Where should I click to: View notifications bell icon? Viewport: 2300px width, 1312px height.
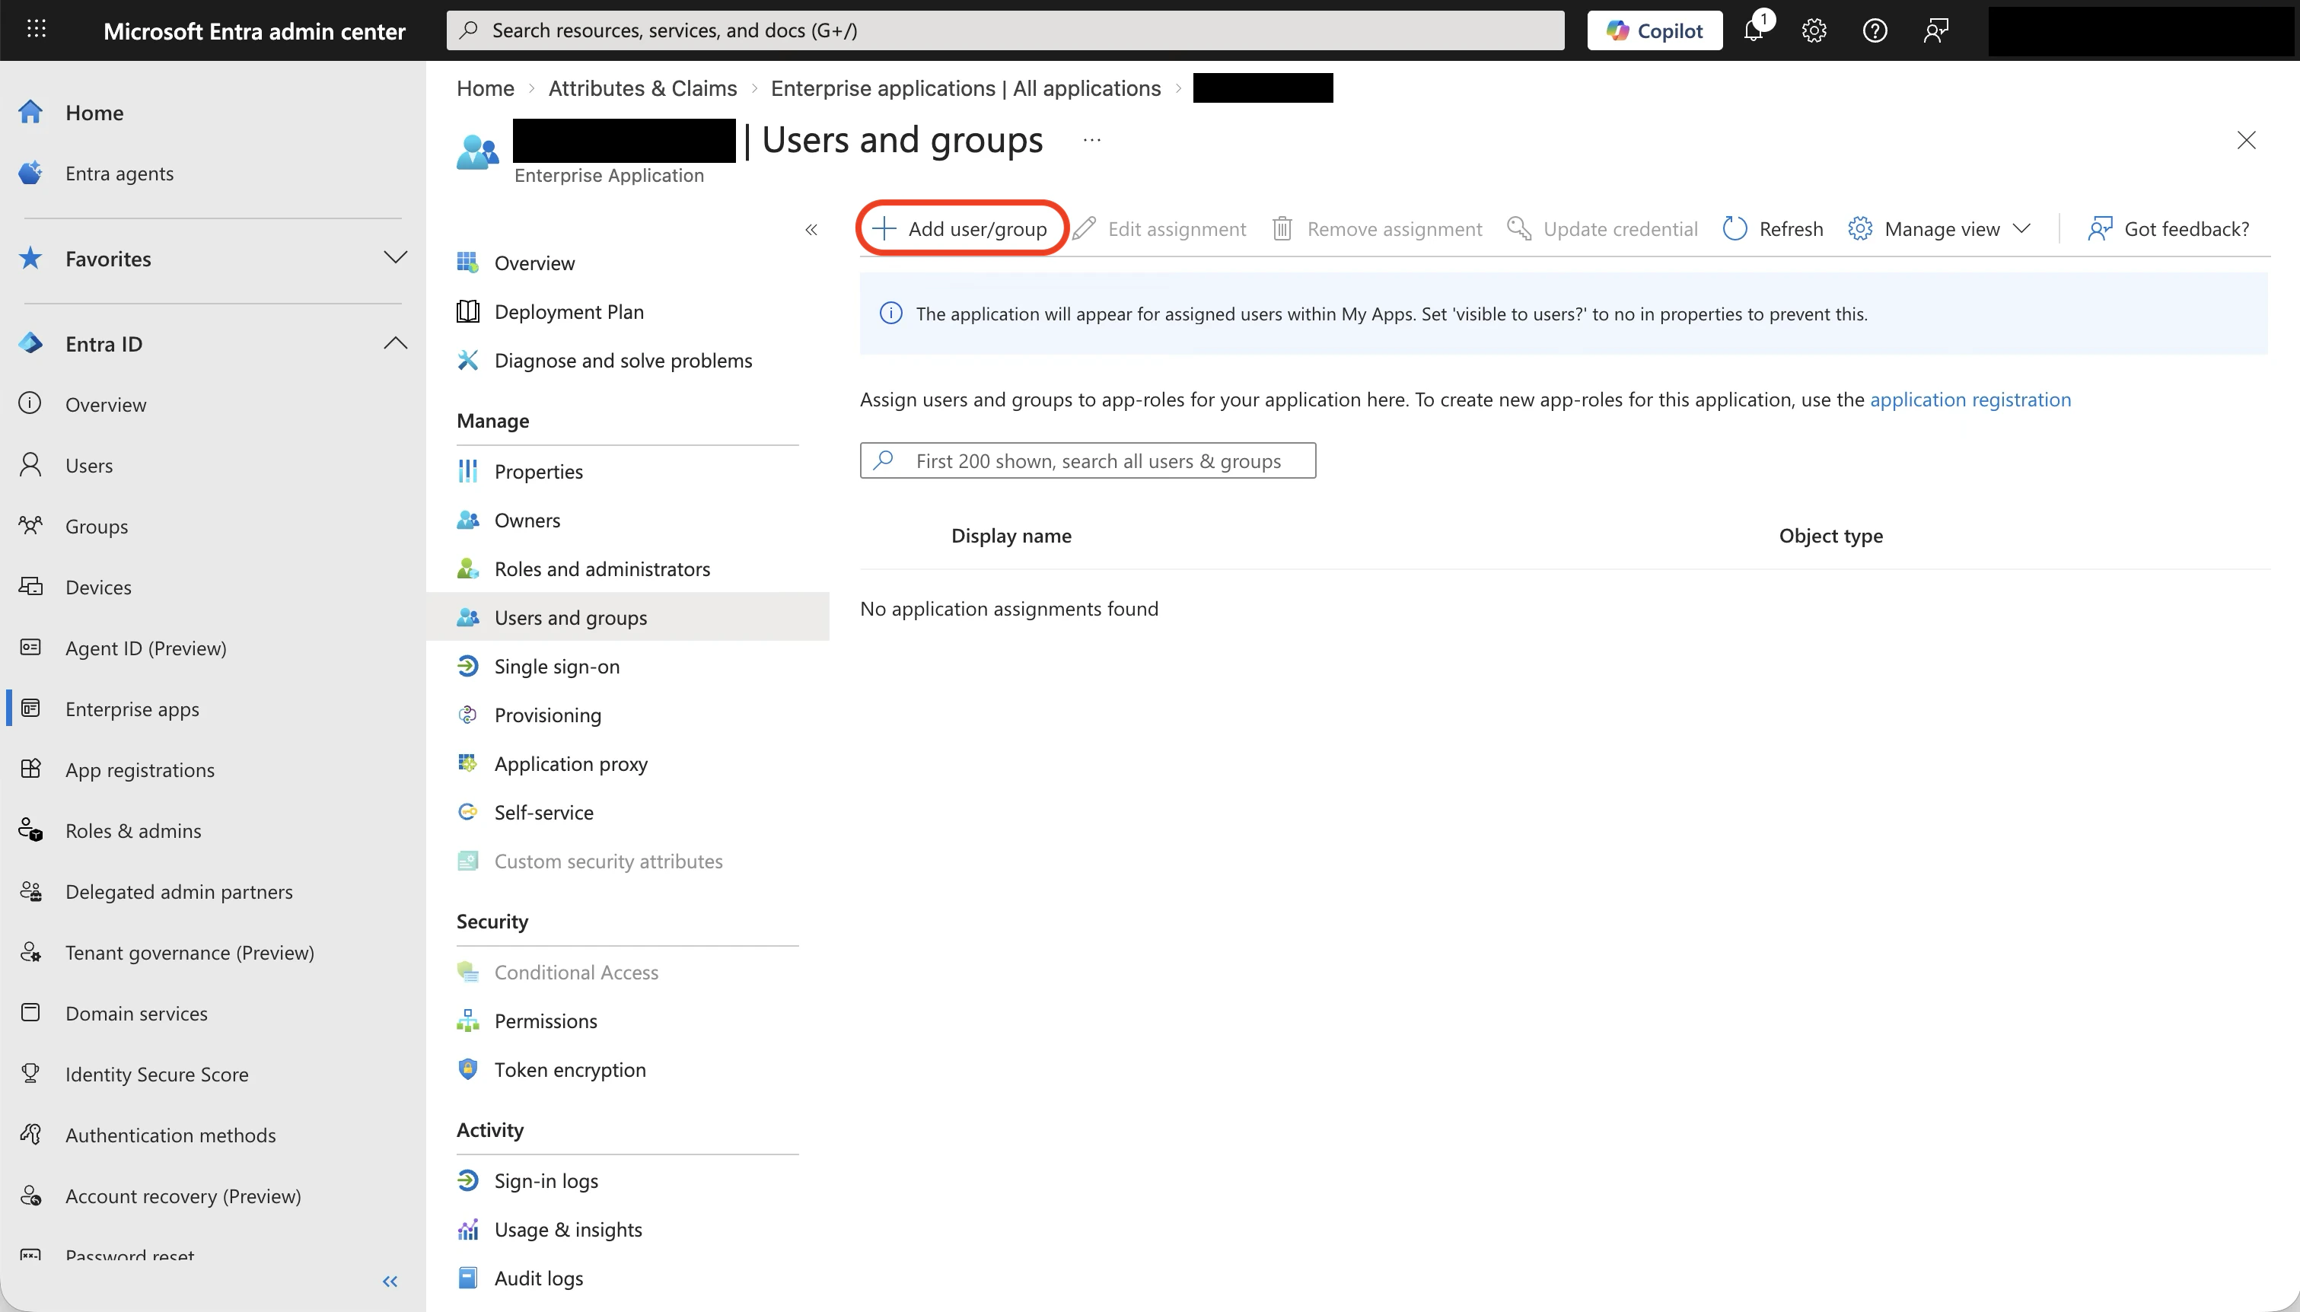coord(1753,30)
